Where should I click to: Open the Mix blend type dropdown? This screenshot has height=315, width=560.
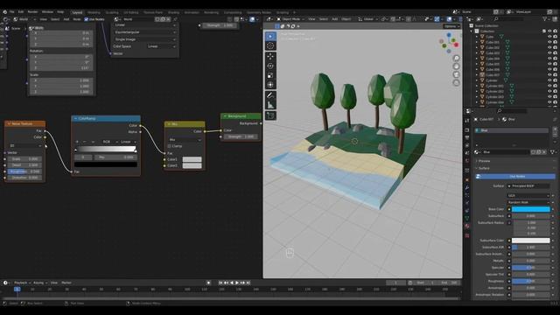185,140
